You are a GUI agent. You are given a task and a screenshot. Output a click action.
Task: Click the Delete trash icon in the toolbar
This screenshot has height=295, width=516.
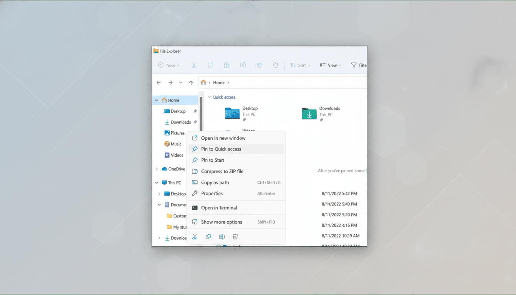click(275, 65)
